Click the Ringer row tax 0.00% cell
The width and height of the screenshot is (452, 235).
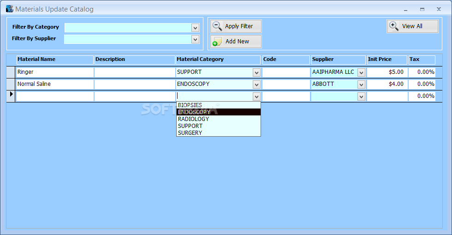[x=422, y=72]
